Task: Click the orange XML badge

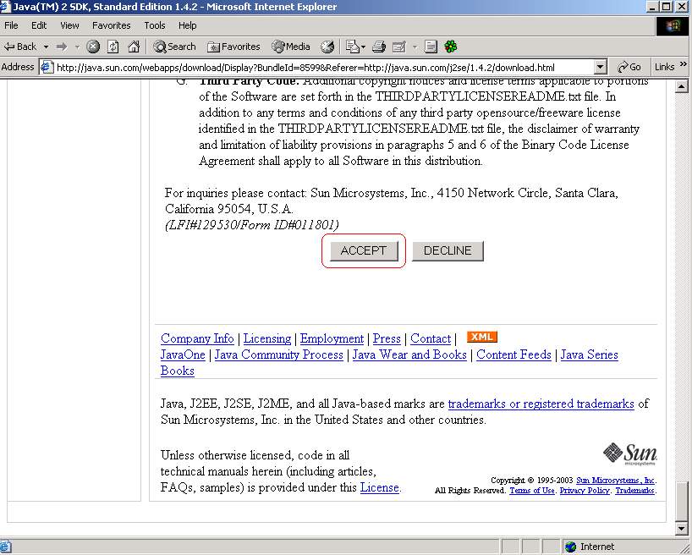Action: (x=482, y=337)
